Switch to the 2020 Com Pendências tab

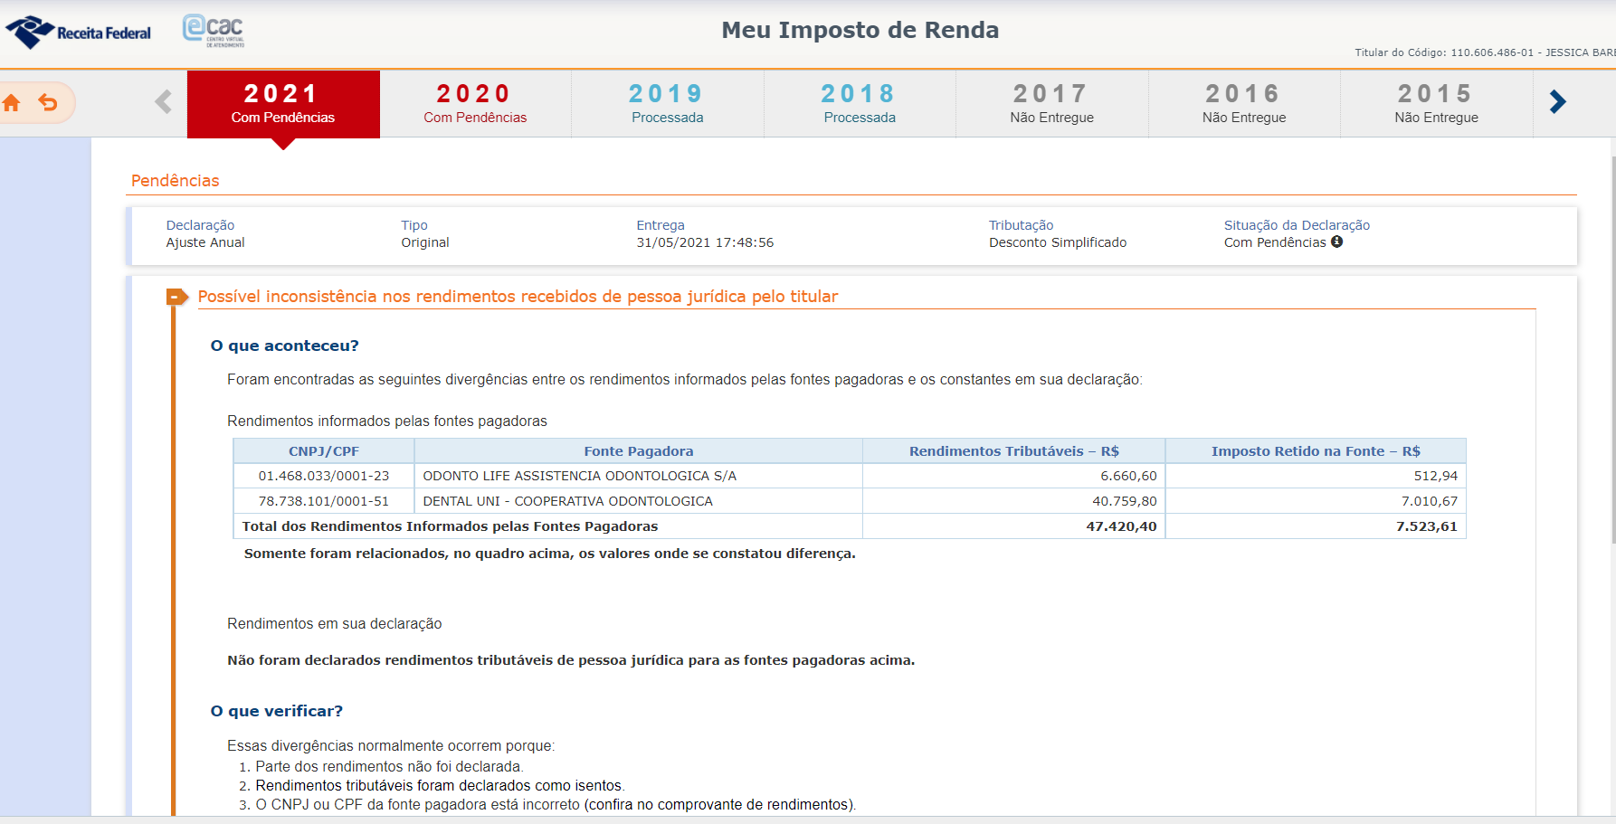click(474, 104)
